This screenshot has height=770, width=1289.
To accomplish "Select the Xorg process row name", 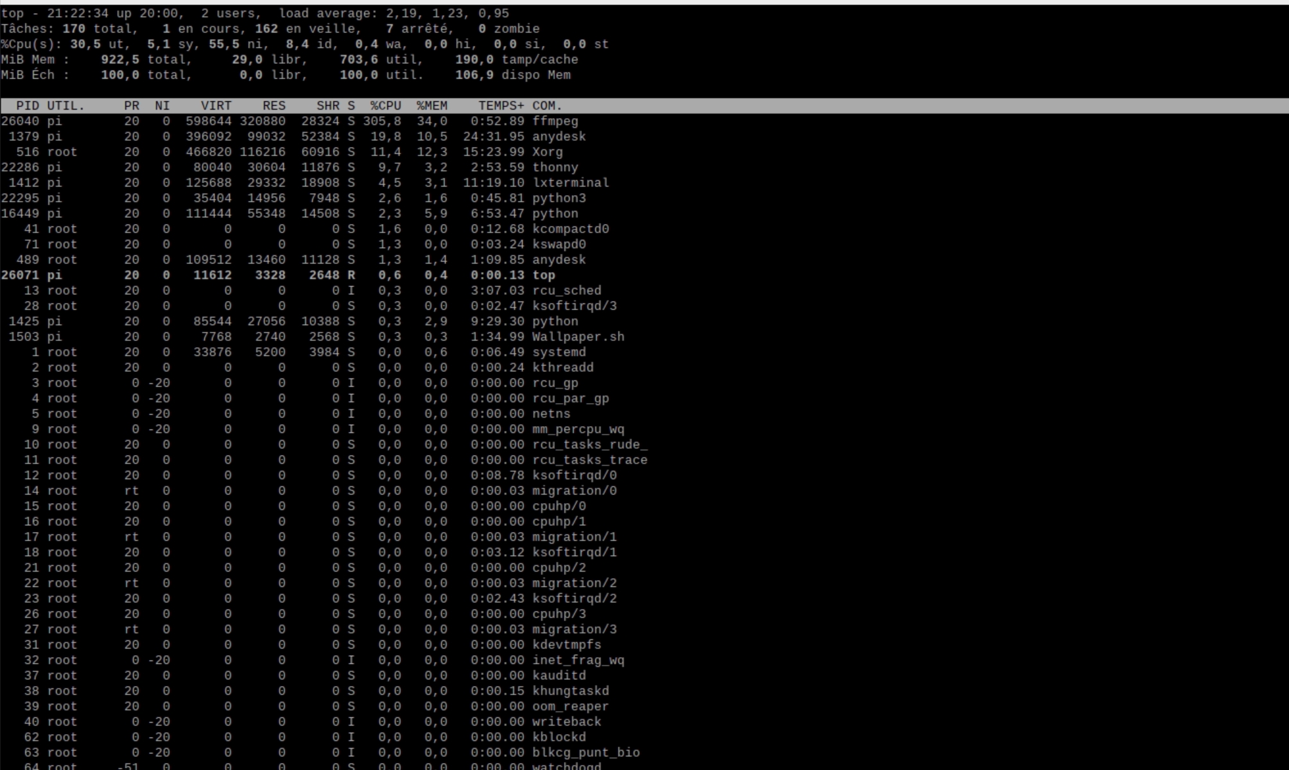I will click(x=548, y=152).
